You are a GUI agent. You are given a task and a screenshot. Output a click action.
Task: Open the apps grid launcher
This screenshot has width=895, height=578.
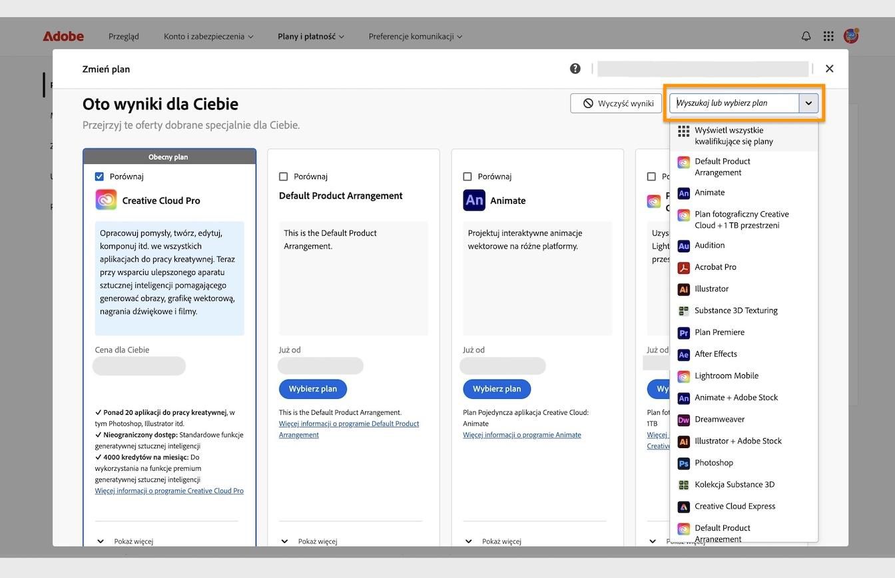coord(828,36)
